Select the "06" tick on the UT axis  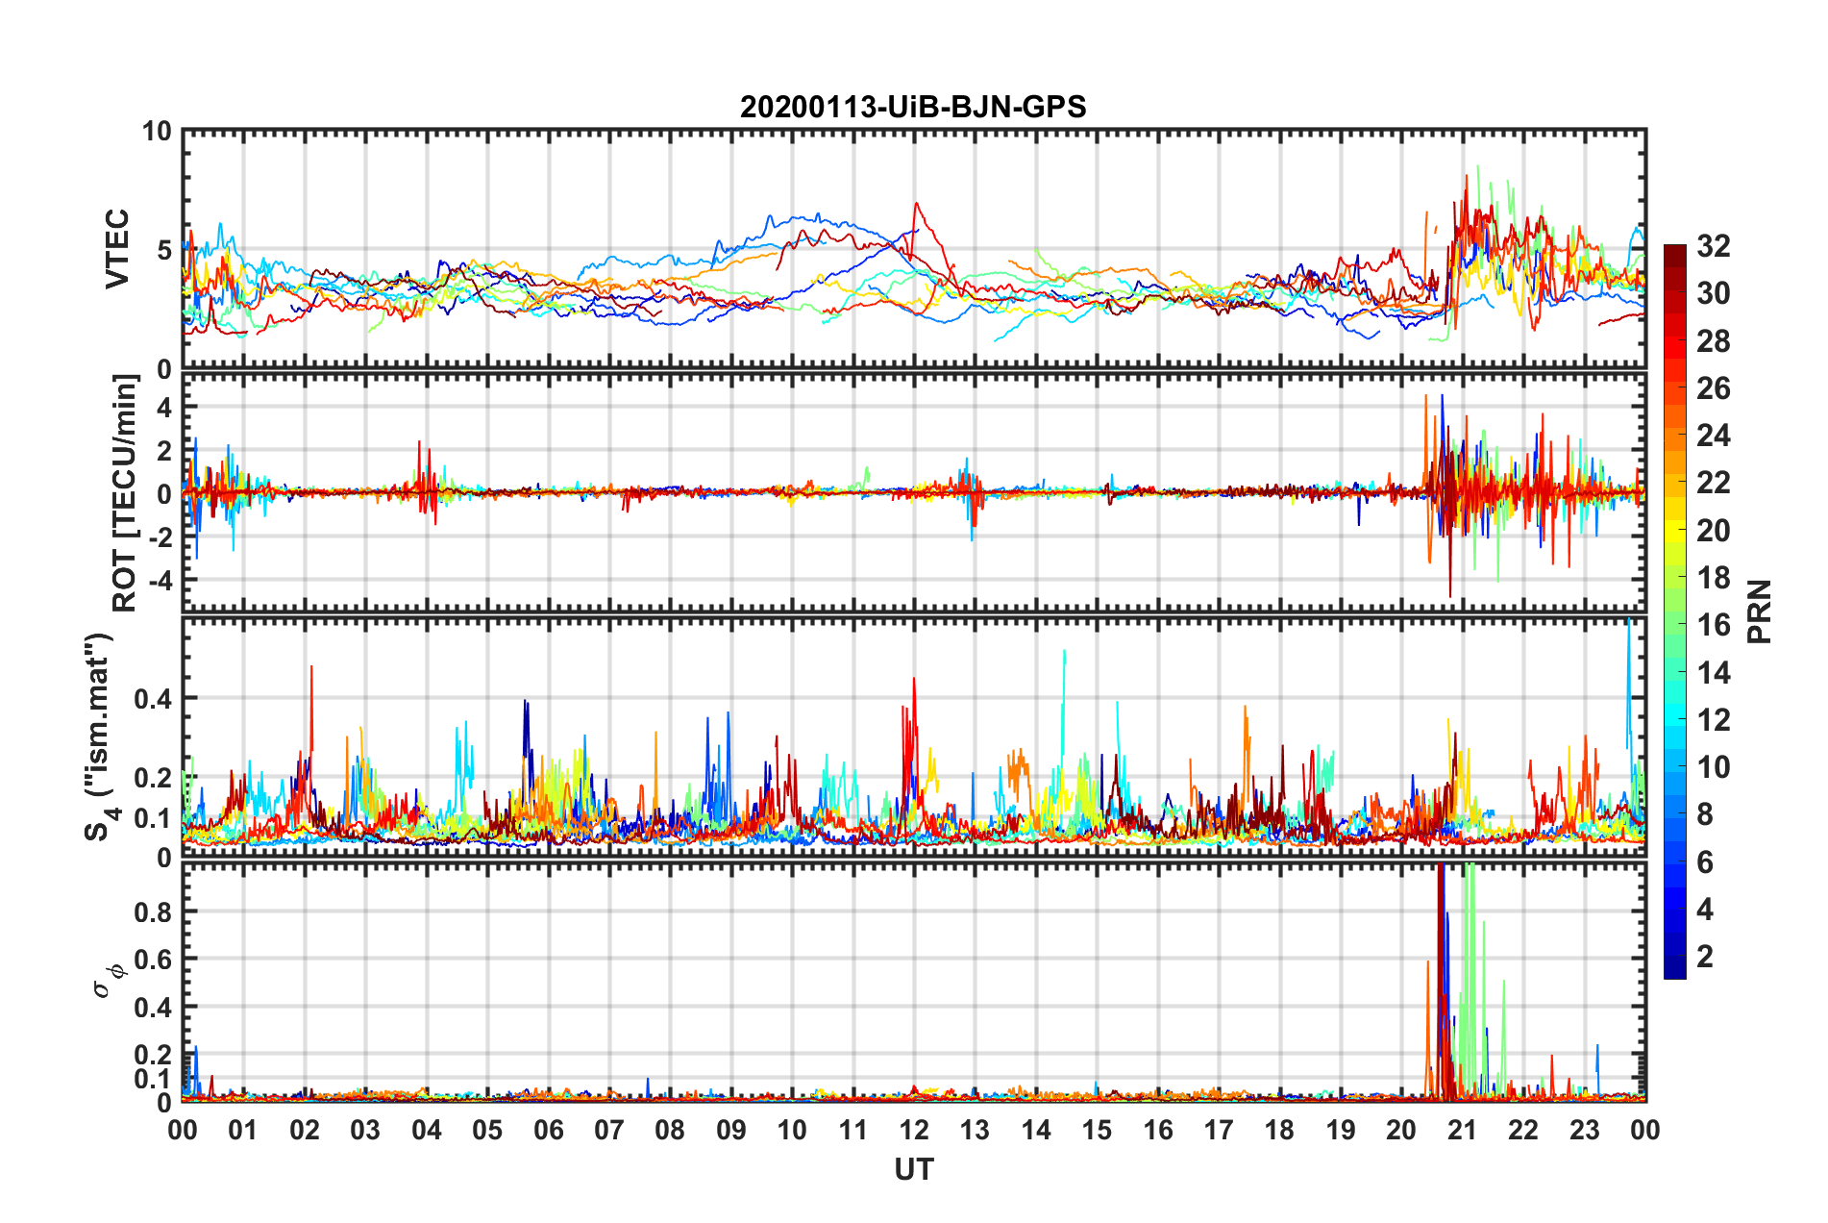(549, 1130)
